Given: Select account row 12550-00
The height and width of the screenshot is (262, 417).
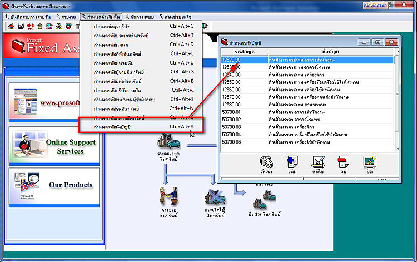Looking at the screenshot, I should point(231,82).
